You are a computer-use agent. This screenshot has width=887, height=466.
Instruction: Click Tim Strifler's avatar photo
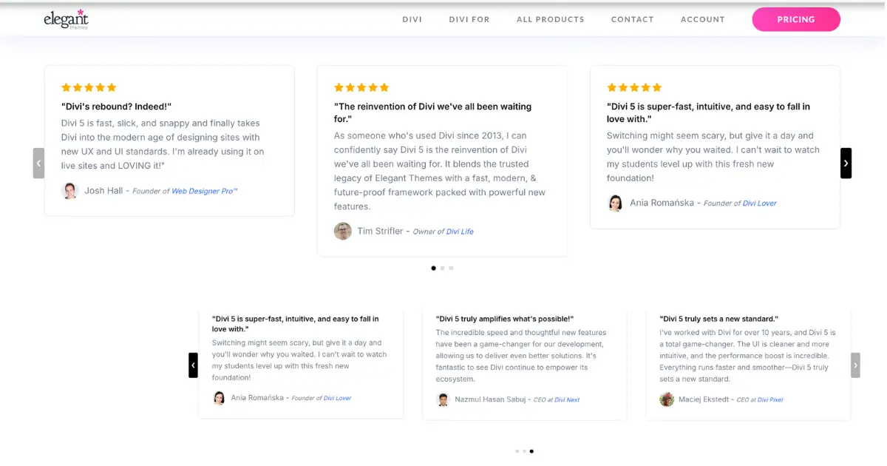[343, 231]
